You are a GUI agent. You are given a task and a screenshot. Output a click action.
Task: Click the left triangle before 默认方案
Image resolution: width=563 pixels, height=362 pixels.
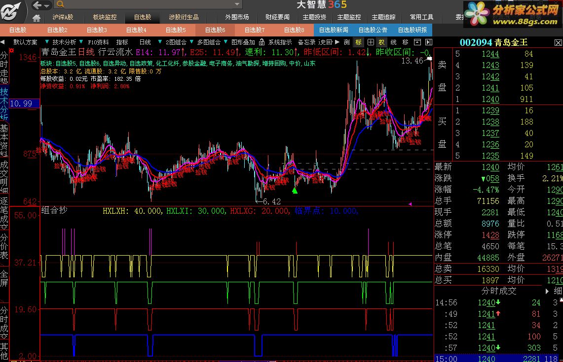2,42
